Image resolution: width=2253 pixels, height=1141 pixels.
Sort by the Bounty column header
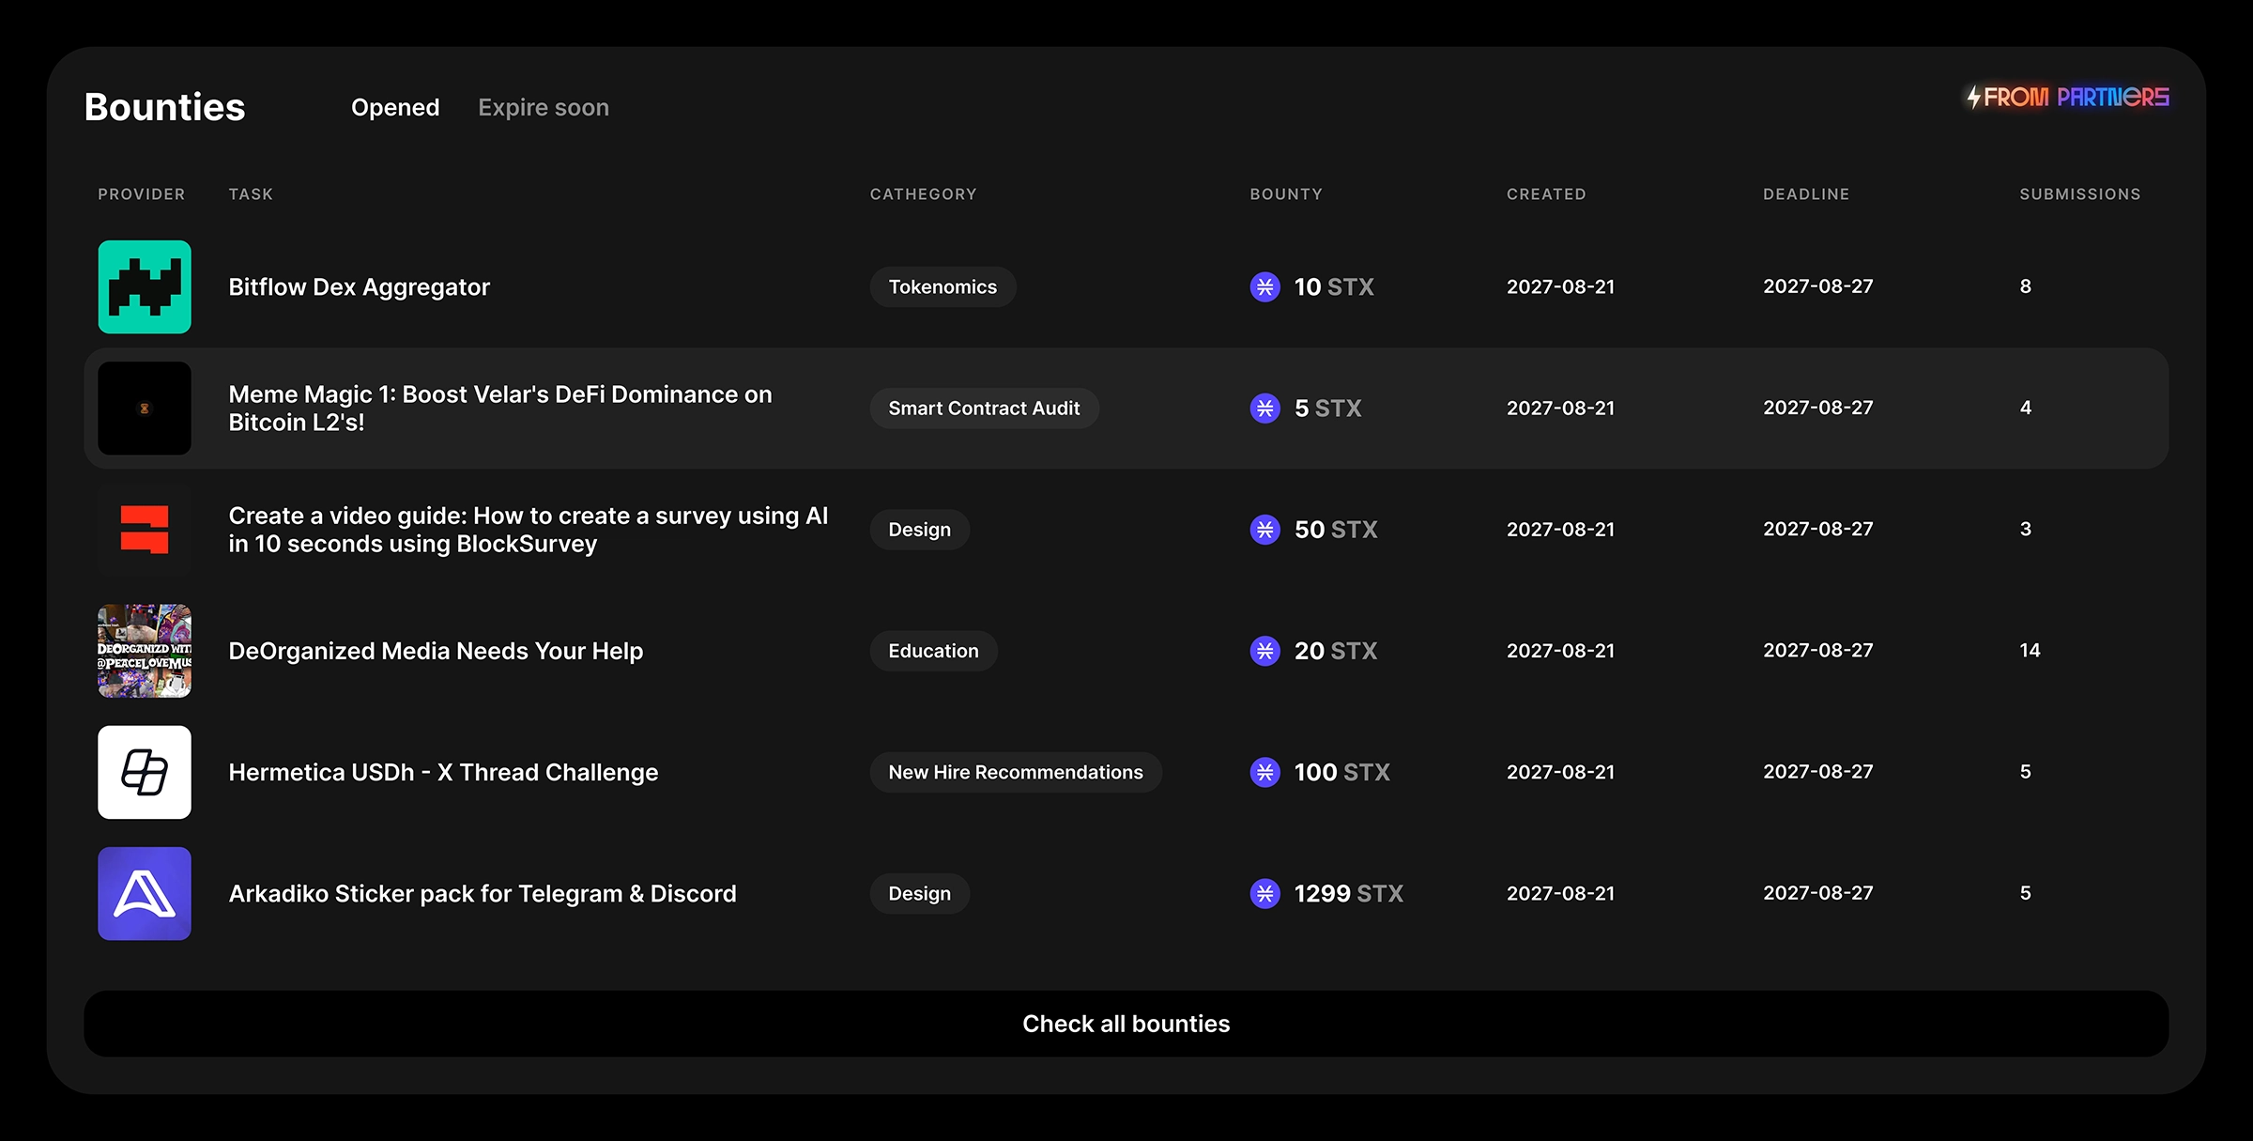point(1286,194)
